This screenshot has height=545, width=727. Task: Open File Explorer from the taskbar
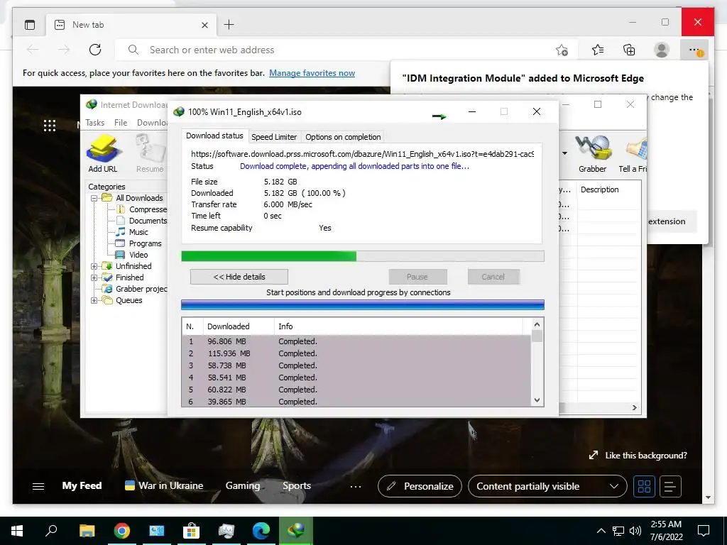(87, 531)
